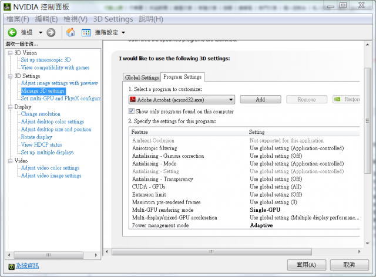The width and height of the screenshot is (376, 277).
Task: Open Adjust image settings with preview
Action: (x=59, y=83)
